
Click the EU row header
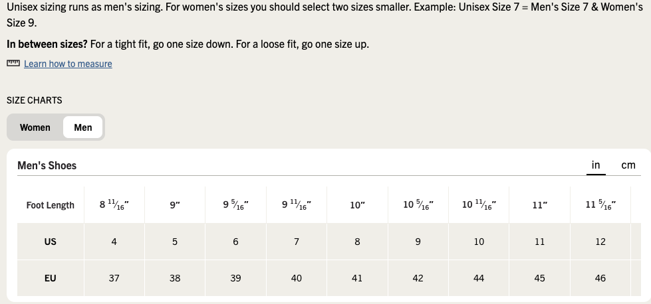tap(51, 278)
